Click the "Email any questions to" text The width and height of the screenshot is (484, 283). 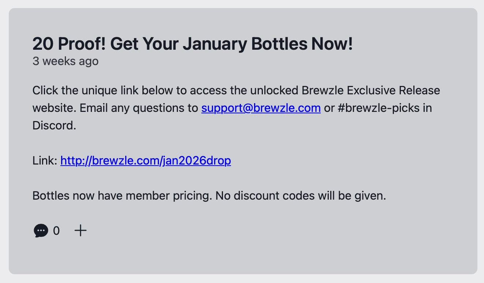139,108
